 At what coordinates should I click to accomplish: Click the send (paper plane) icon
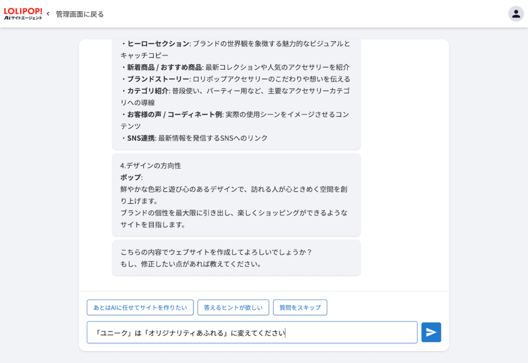coord(431,332)
